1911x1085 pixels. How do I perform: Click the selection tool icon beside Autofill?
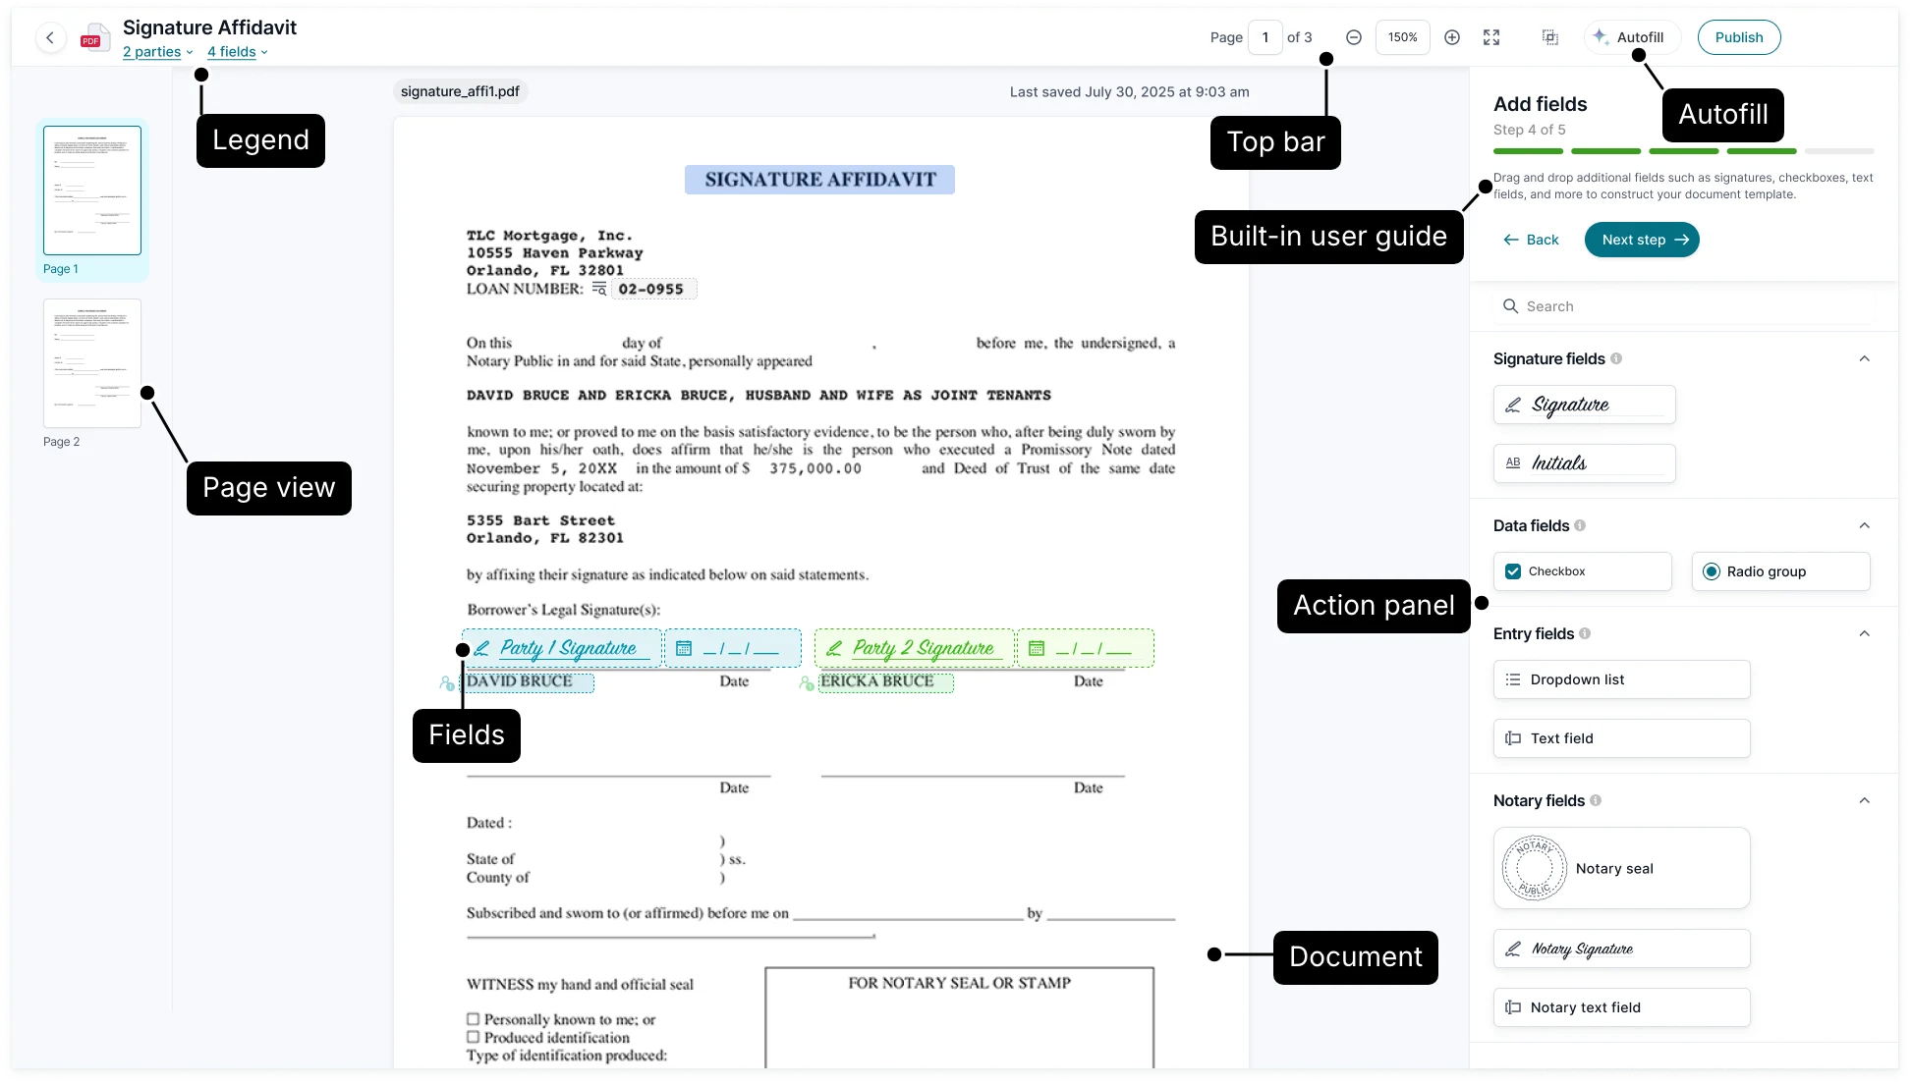1550,37
